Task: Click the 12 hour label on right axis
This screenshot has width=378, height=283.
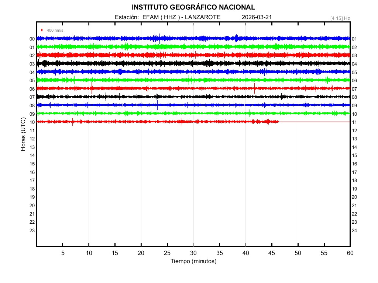Action: point(354,131)
